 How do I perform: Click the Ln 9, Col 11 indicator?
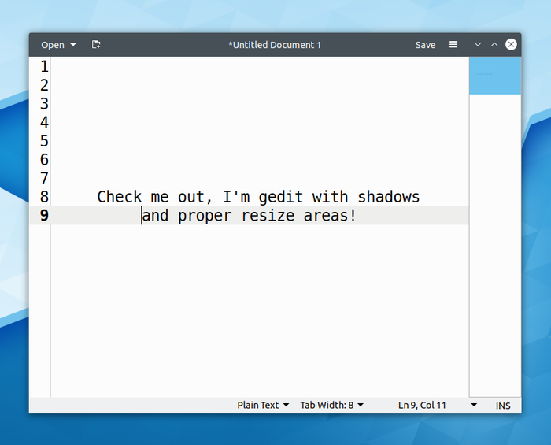click(x=422, y=406)
